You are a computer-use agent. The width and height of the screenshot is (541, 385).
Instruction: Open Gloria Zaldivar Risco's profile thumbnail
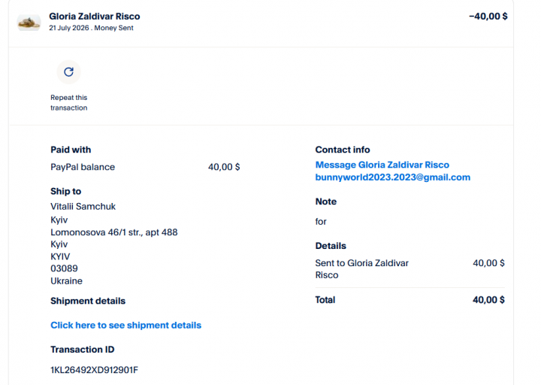click(x=29, y=23)
